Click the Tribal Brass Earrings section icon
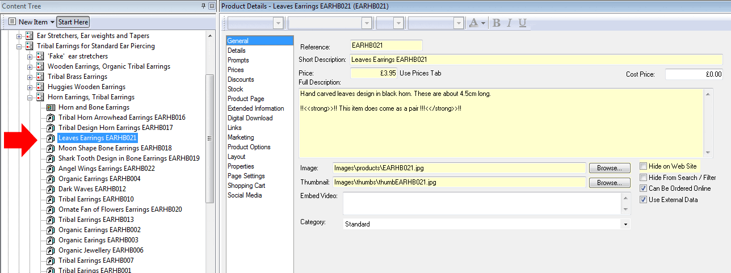This screenshot has height=273, width=731. [40, 77]
